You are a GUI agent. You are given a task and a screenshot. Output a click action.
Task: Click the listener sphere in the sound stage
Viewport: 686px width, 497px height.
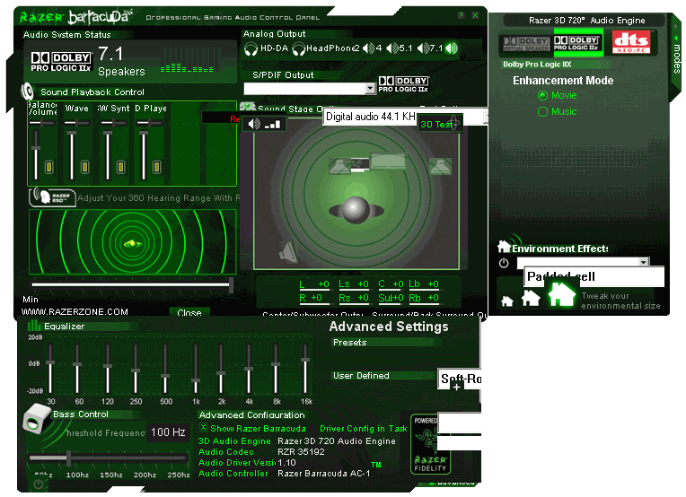[x=356, y=210]
